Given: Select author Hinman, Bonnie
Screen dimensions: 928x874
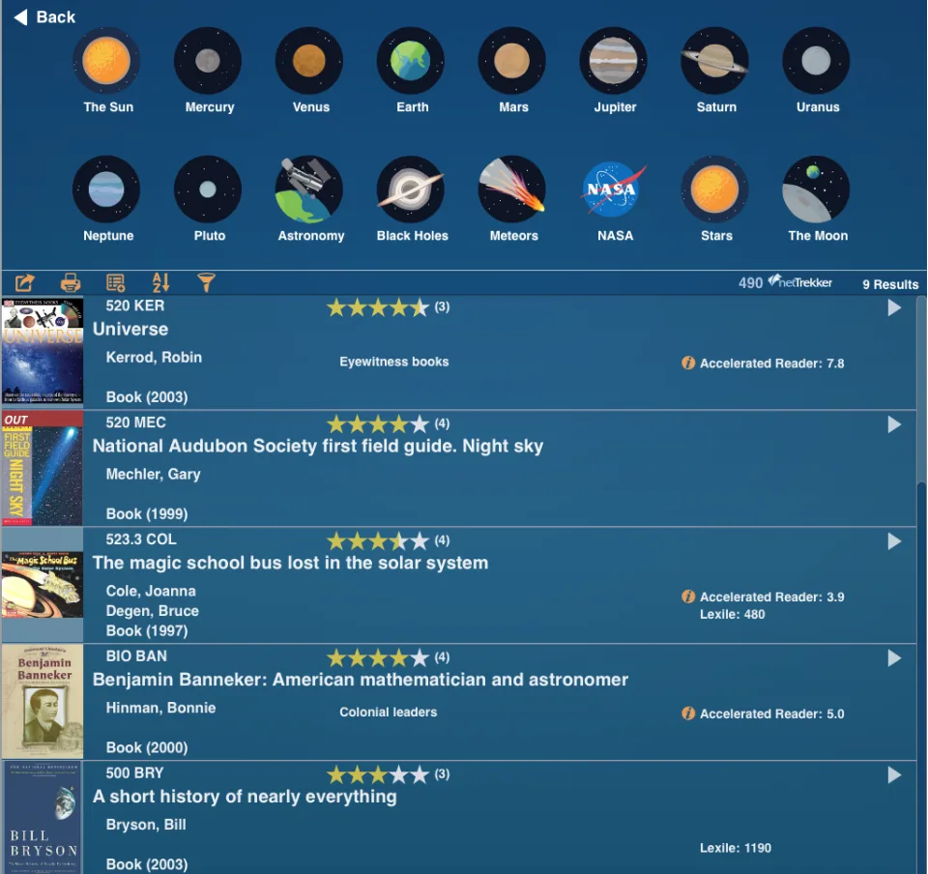Looking at the screenshot, I should coord(160,708).
